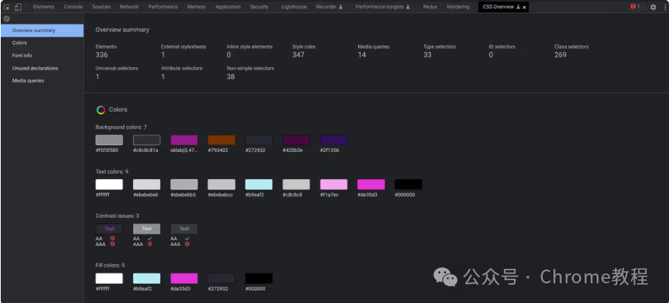This screenshot has width=669, height=303.
Task: Click the Type selectors value 33
Action: [427, 55]
